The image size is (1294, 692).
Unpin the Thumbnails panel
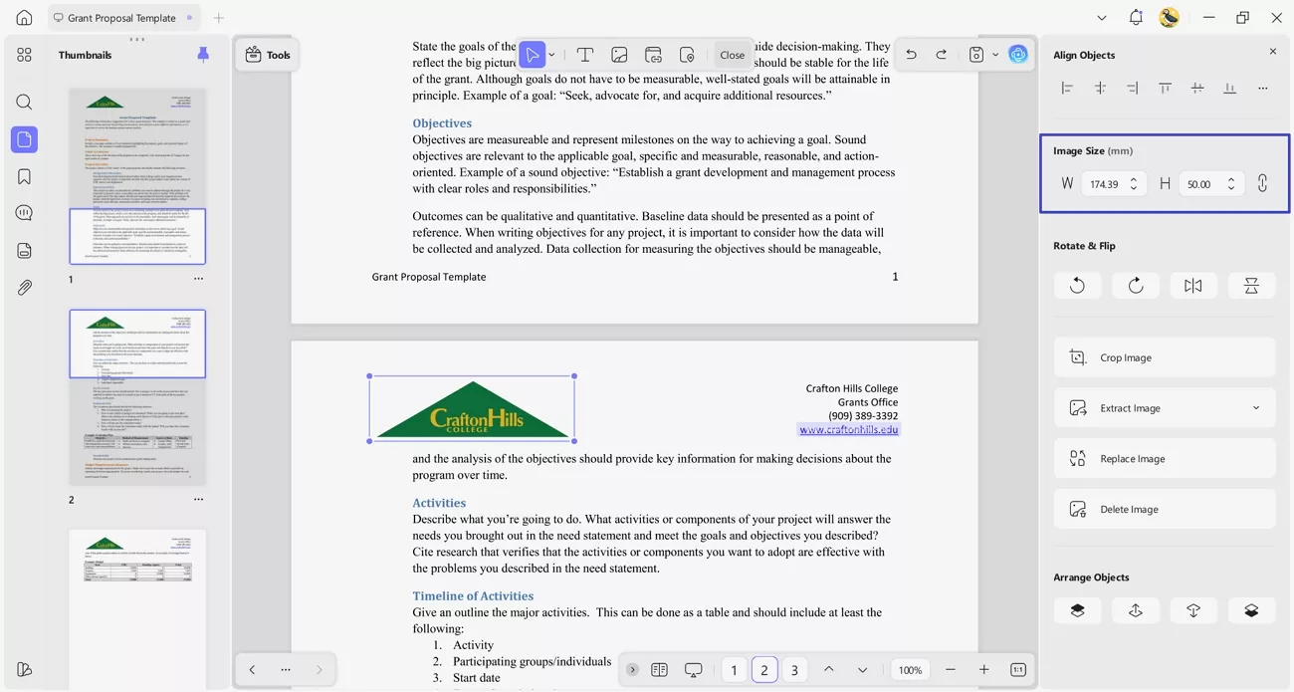click(203, 54)
